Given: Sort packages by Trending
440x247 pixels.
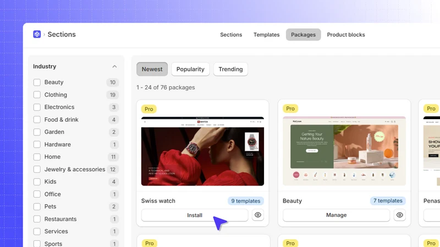Looking at the screenshot, I should (230, 69).
